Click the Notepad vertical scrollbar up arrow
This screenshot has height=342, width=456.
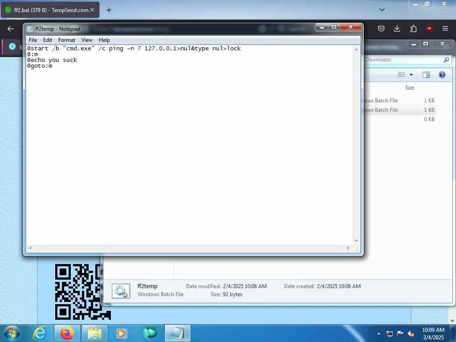(356, 49)
